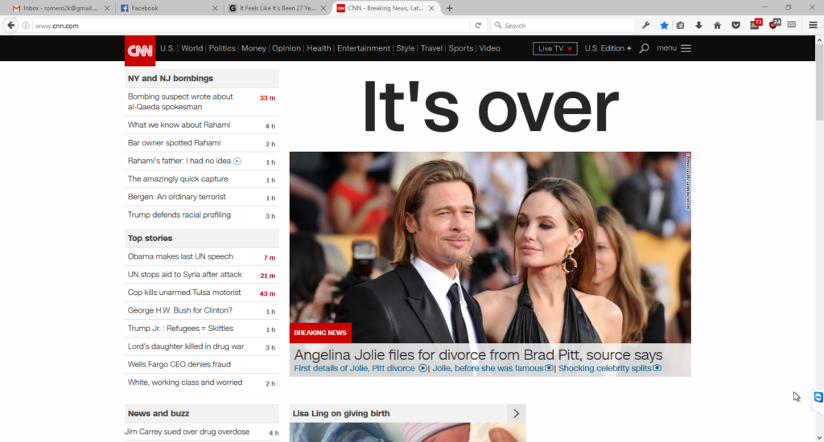
Task: Open Angelina Jolie files for divorce headline
Action: point(478,355)
